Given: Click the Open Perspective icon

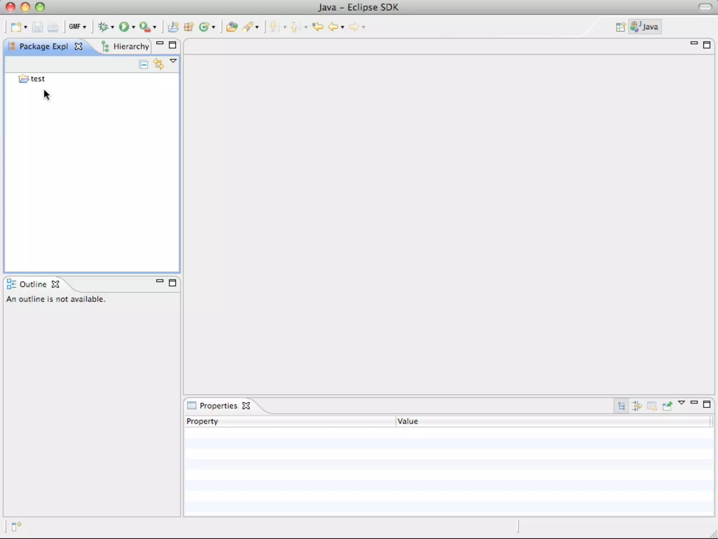Looking at the screenshot, I should tap(620, 27).
